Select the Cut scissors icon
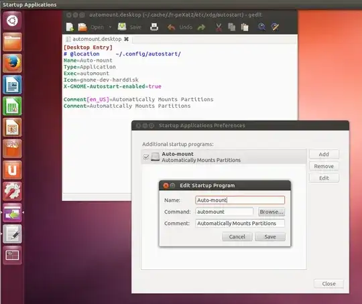The width and height of the screenshot is (362, 304). (x=219, y=27)
